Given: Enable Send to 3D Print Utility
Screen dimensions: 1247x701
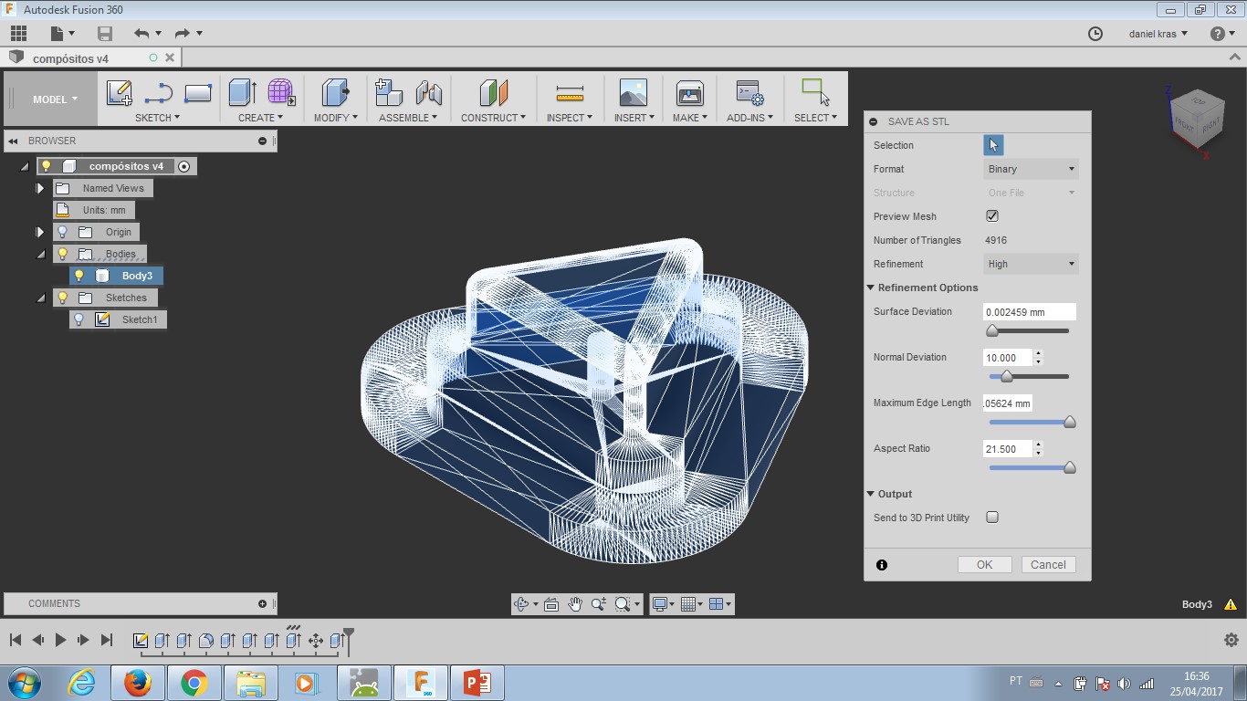Looking at the screenshot, I should pos(992,518).
